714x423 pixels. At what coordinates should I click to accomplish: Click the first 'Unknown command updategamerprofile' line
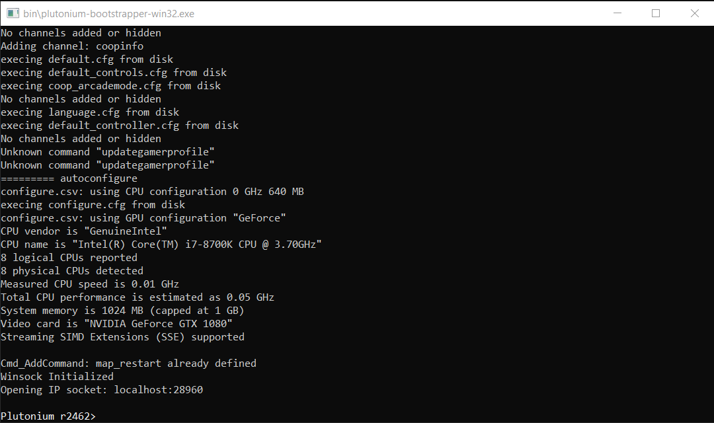pyautogui.click(x=108, y=152)
